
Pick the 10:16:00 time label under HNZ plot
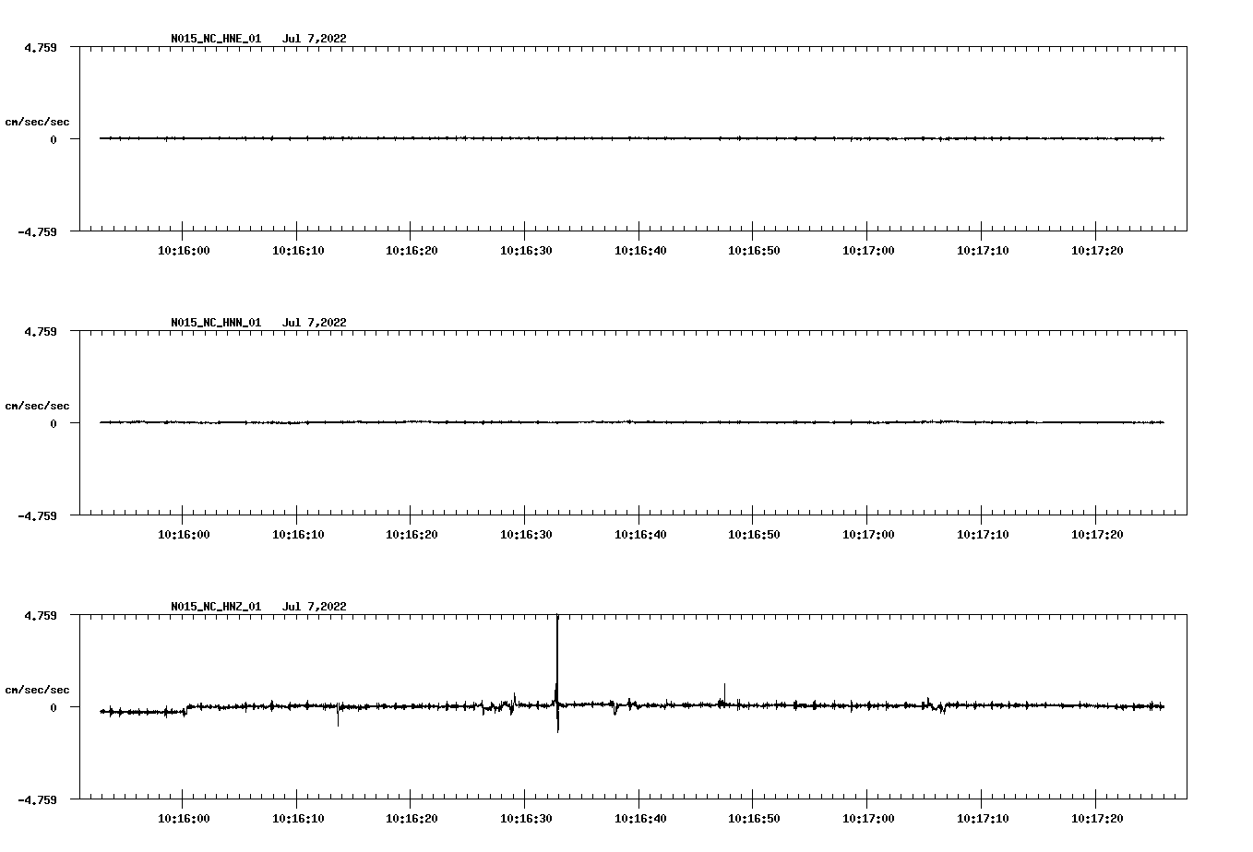183,819
